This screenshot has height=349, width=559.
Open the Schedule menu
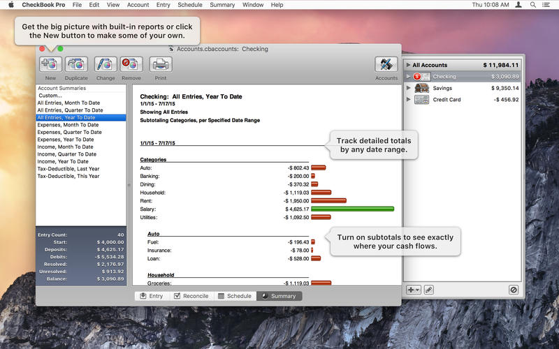click(x=190, y=5)
